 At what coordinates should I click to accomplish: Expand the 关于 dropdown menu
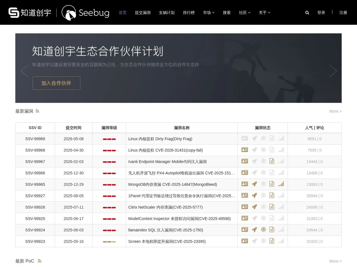click(x=264, y=13)
